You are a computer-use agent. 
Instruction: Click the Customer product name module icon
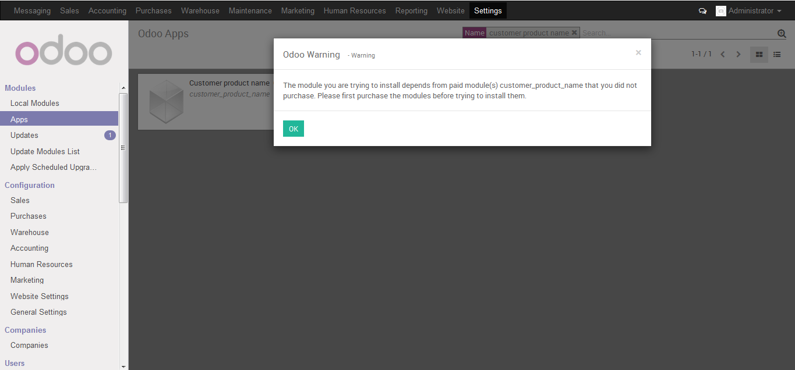coord(166,102)
